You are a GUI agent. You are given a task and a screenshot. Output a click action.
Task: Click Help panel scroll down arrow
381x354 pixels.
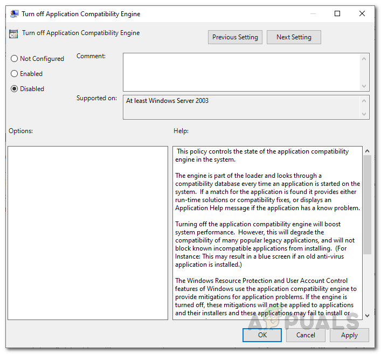point(368,316)
